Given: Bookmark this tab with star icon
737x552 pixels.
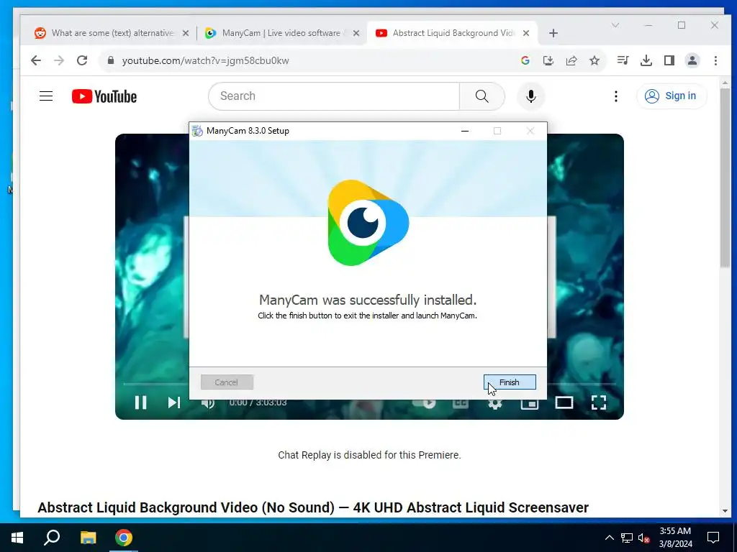Looking at the screenshot, I should 594,60.
